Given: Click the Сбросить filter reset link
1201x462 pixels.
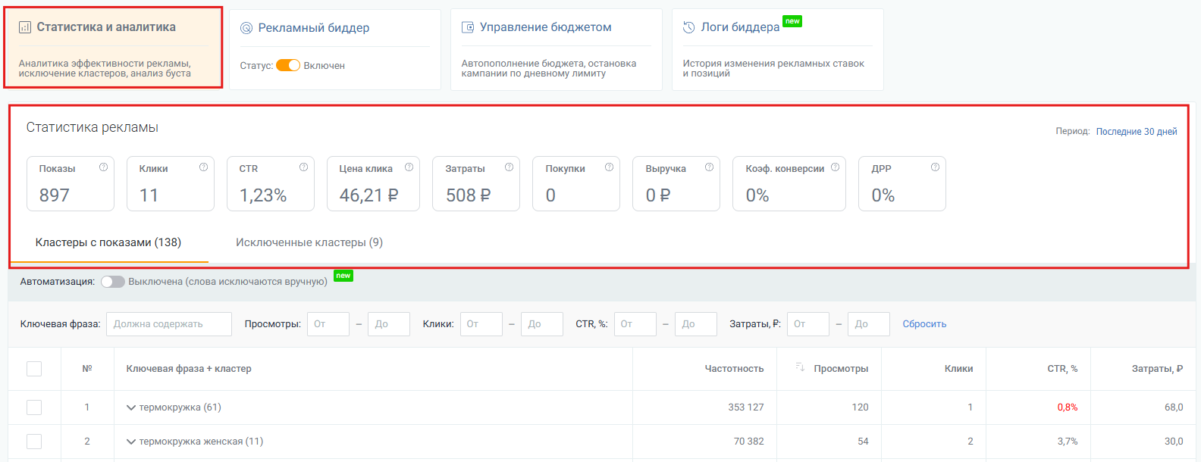Looking at the screenshot, I should (924, 324).
